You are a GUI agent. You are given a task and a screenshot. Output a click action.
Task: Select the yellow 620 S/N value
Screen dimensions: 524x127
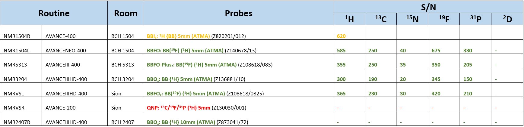tap(341, 36)
